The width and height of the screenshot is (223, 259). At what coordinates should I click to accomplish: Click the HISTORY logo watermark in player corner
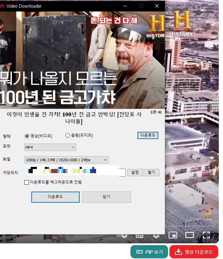[207, 216]
